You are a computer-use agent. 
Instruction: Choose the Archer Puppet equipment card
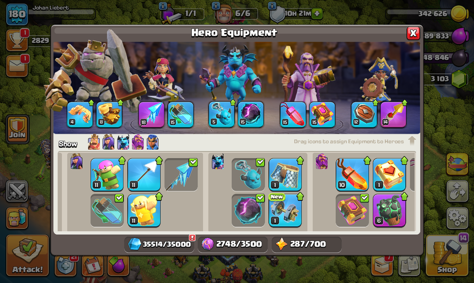pos(107,175)
